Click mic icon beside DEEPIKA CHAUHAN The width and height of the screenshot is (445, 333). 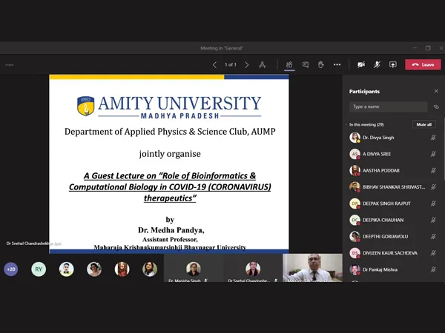point(433,220)
